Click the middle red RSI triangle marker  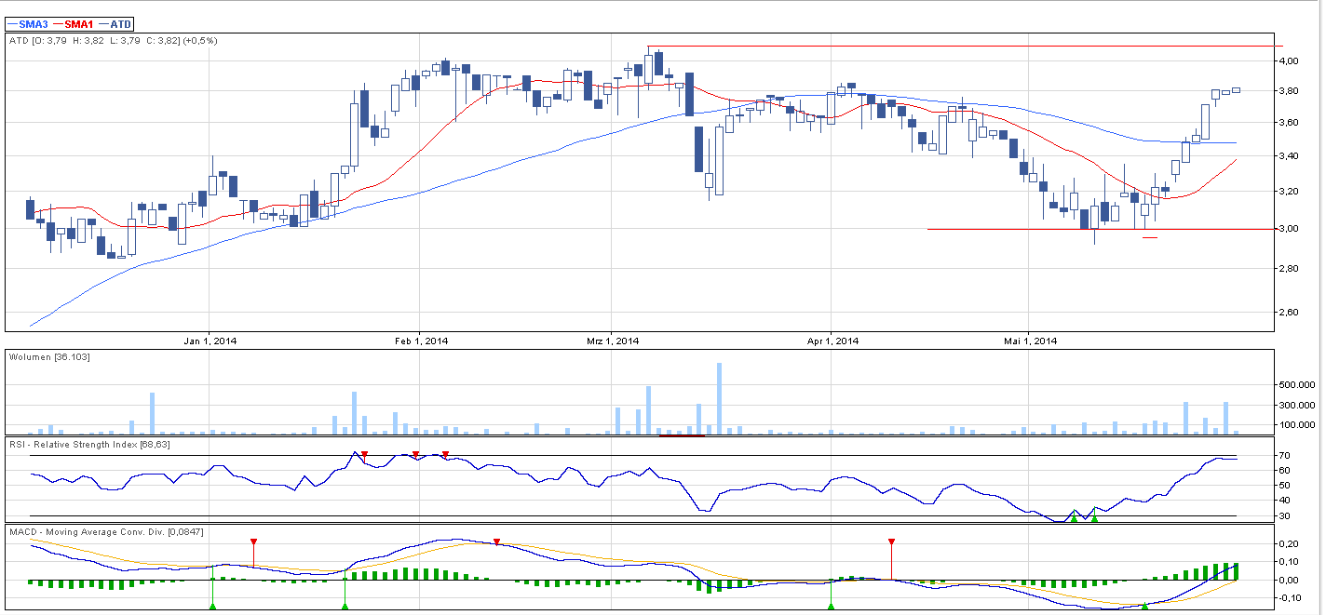click(x=415, y=454)
